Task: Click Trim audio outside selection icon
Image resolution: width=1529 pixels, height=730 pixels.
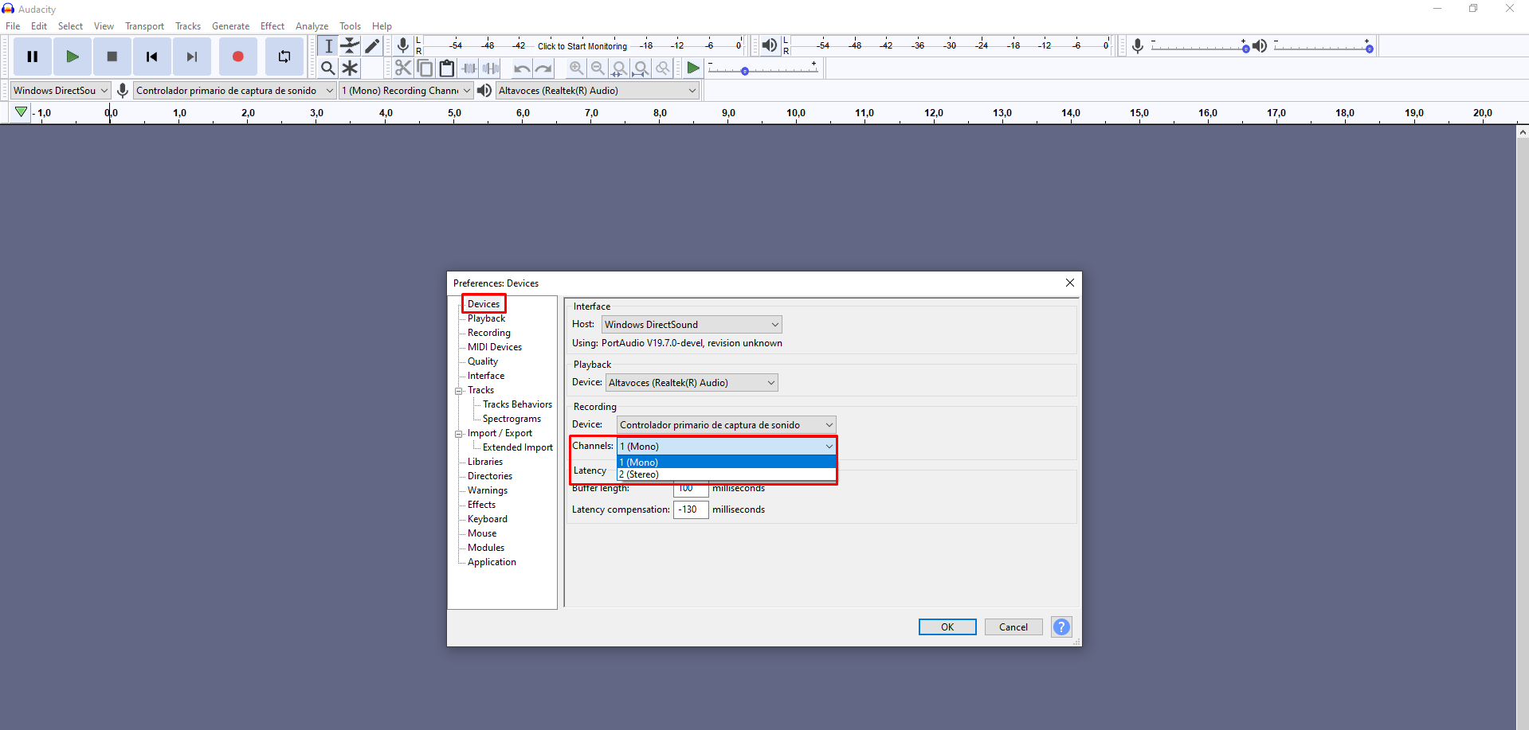Action: pyautogui.click(x=469, y=68)
